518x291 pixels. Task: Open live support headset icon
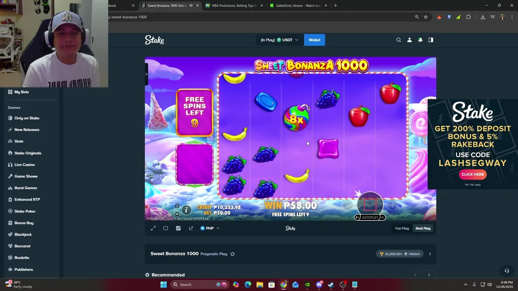pos(506,271)
